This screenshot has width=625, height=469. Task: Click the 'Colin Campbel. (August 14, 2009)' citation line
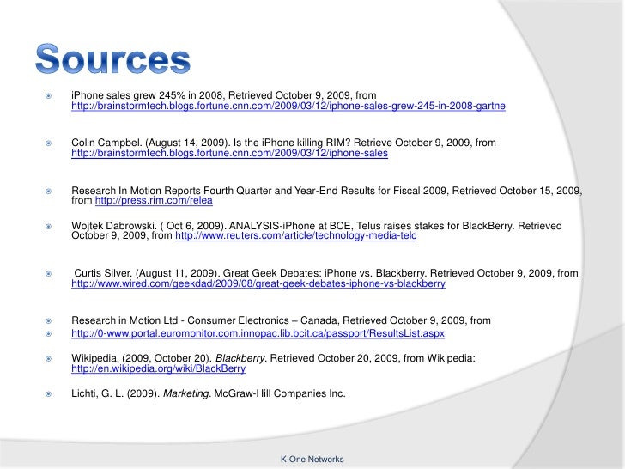[x=283, y=143]
